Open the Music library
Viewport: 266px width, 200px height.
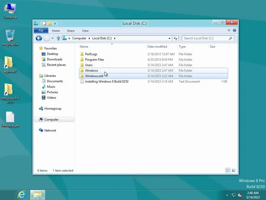tap(51, 86)
